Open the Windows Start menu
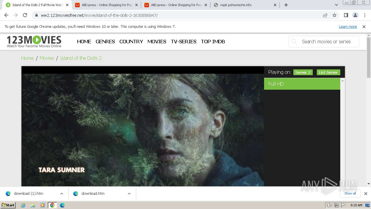Viewport: 371px width, 209px height. point(8,205)
